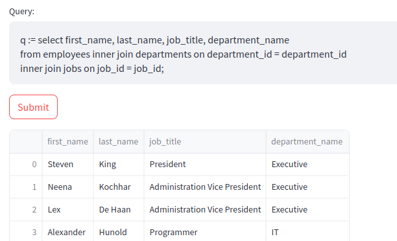The width and height of the screenshot is (397, 241).
Task: Select the first_name column header
Action: pyautogui.click(x=68, y=142)
